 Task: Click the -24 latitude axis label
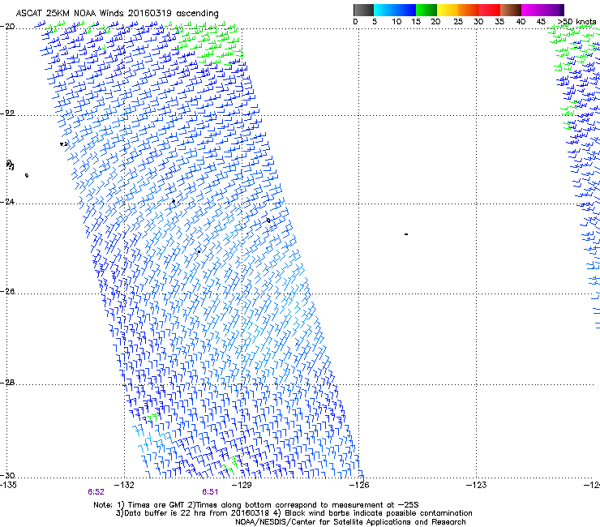[x=7, y=202]
